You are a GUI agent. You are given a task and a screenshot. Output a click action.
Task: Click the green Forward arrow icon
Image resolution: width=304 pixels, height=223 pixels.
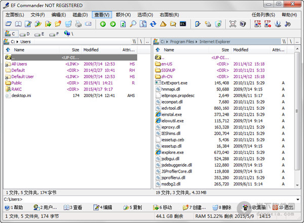coord(112,24)
